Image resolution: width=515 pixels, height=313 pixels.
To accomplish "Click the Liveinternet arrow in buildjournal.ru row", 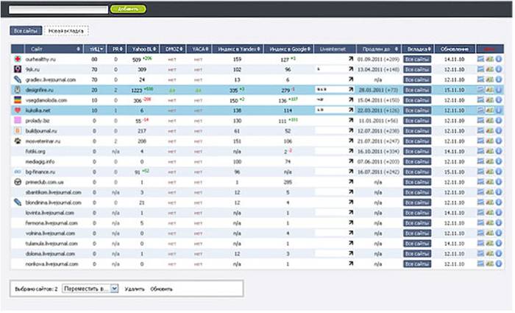I will coord(350,130).
